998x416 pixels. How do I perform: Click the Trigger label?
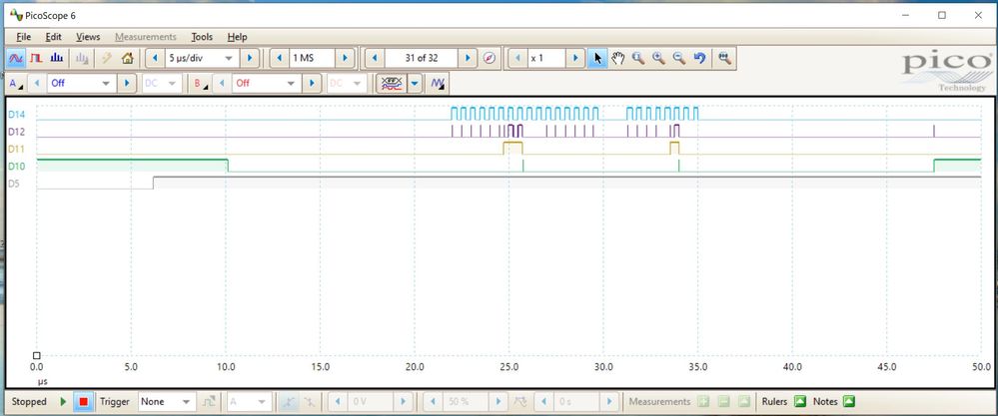tap(115, 401)
